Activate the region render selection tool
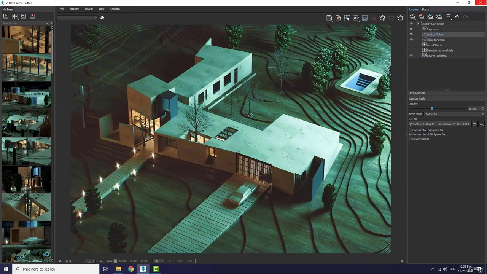 (347, 18)
